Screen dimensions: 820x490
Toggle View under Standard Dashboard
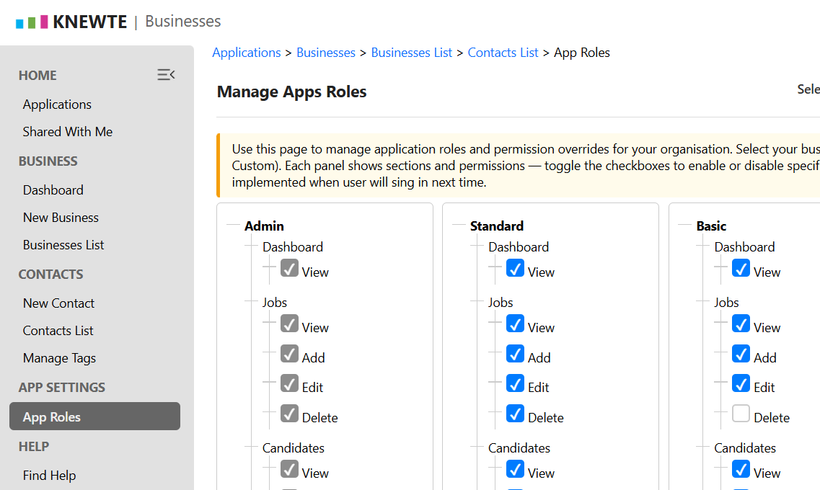(x=515, y=268)
